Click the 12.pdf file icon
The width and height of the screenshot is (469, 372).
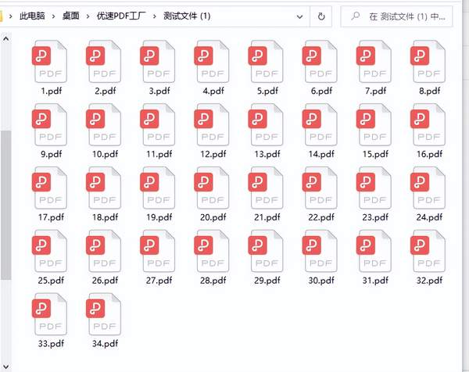tap(211, 126)
